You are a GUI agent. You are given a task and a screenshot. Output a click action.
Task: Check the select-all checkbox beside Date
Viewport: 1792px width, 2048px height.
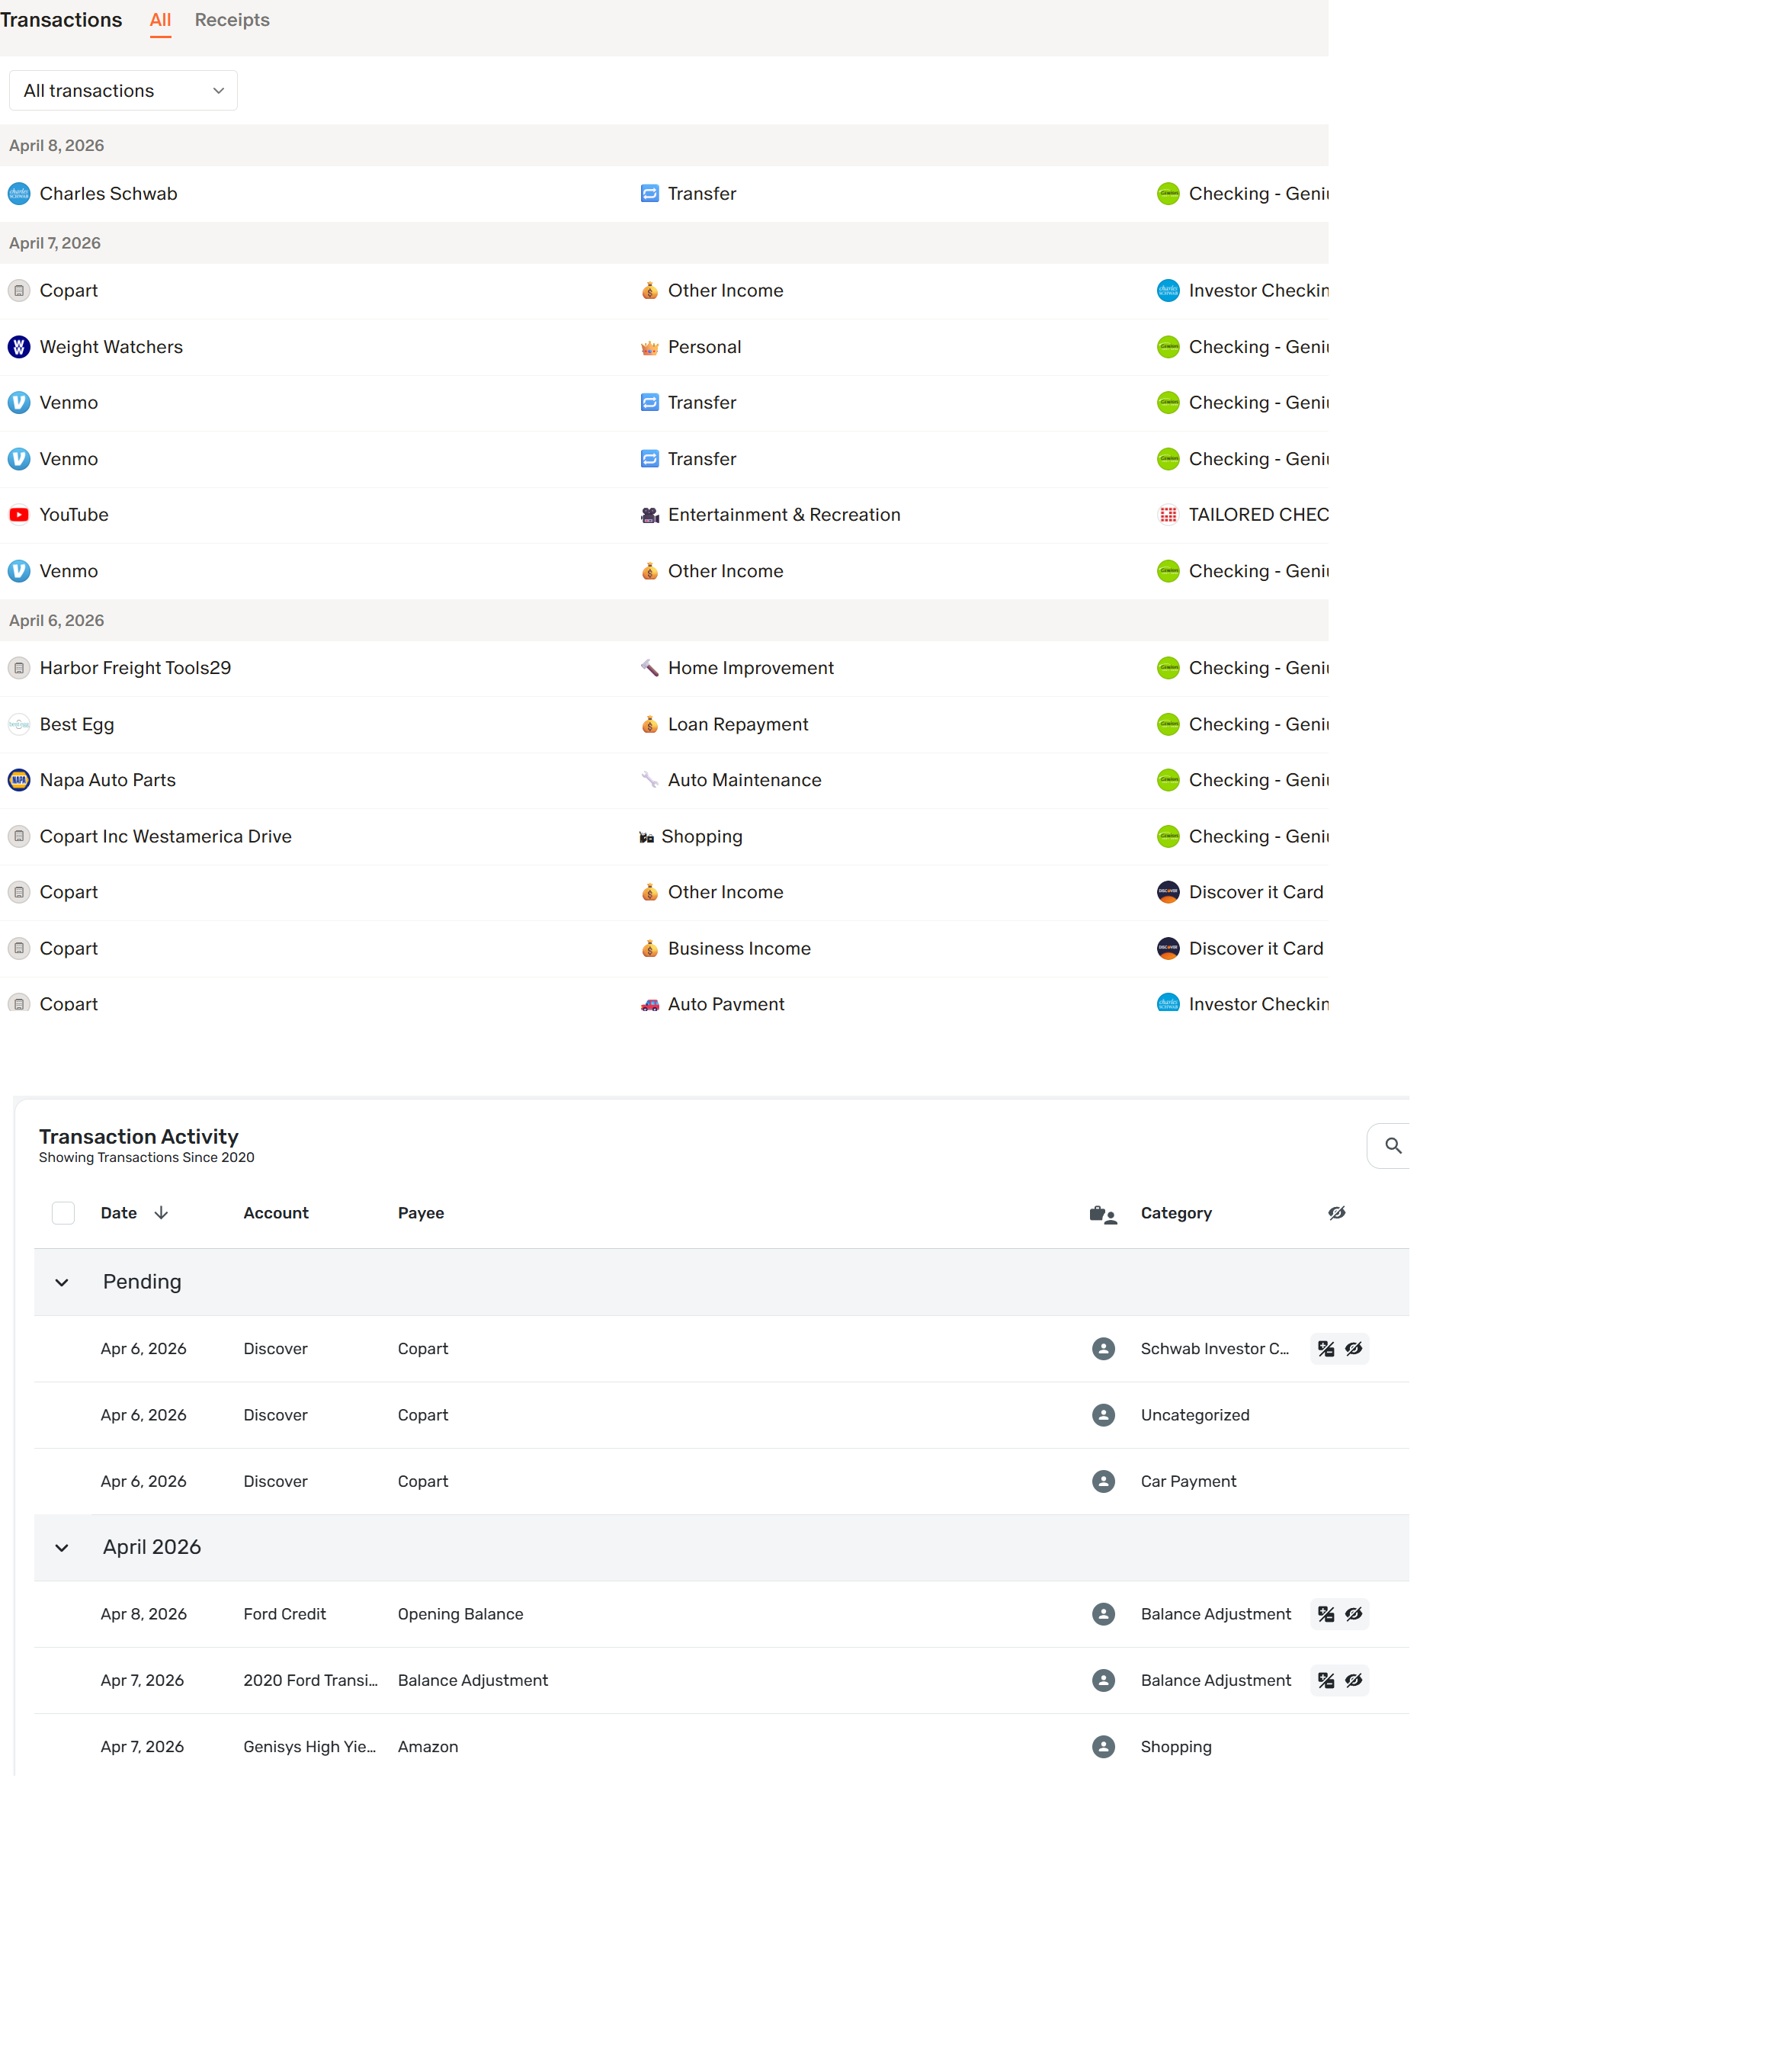(63, 1212)
